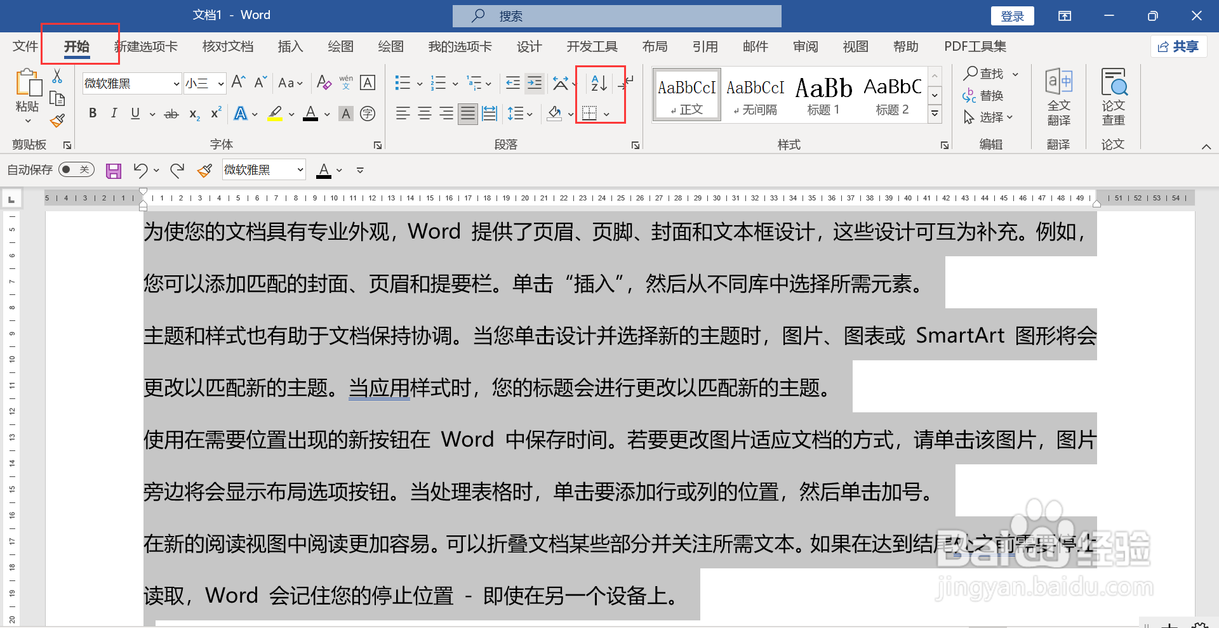This screenshot has height=628, width=1219.
Task: Click the search box in the title bar
Action: pos(617,16)
